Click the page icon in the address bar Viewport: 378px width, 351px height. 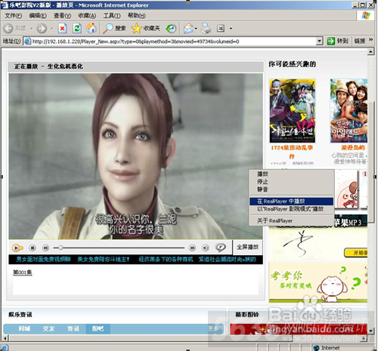click(x=27, y=42)
